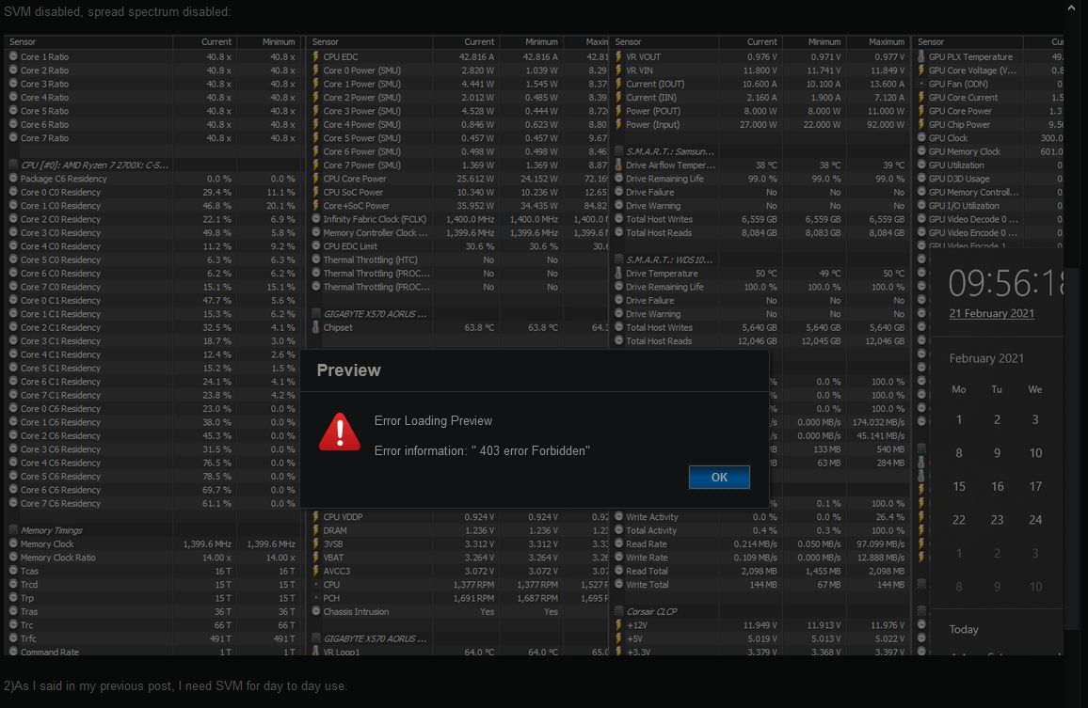Select the Read Rate row
Screen dimensions: 1088x708
pos(760,543)
